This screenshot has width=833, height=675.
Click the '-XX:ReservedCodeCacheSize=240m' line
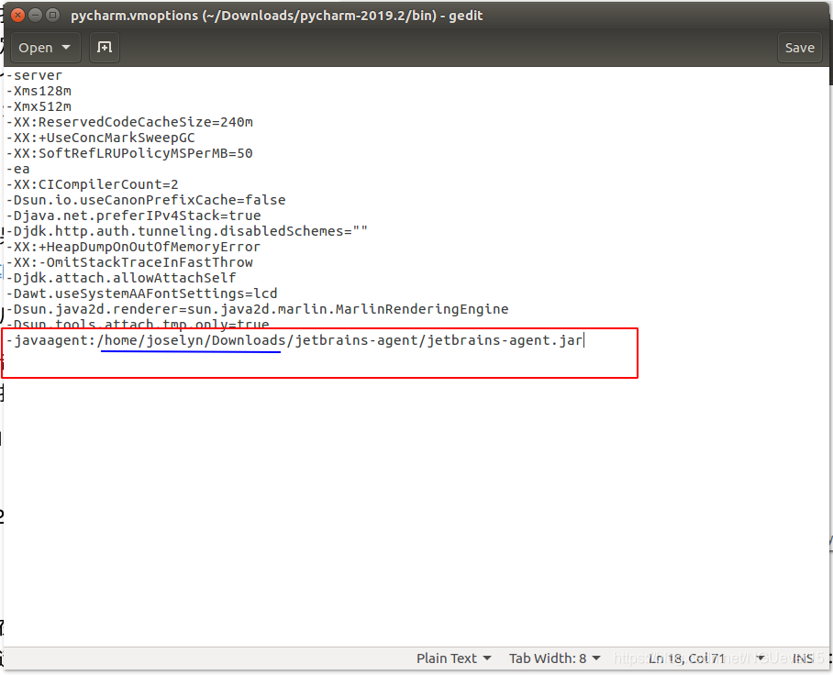[x=129, y=122]
